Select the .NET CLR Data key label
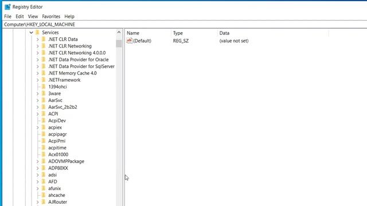 [63, 39]
